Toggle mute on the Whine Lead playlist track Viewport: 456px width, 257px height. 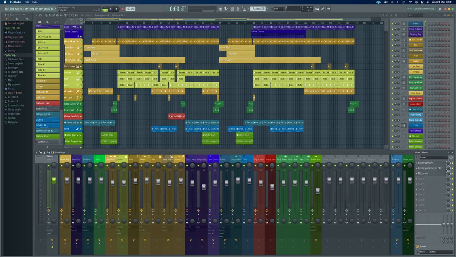81,116
